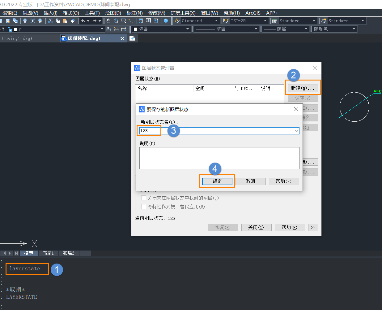Switch to the 布局2 layout tab
The height and width of the screenshot is (310, 382).
coord(69,253)
